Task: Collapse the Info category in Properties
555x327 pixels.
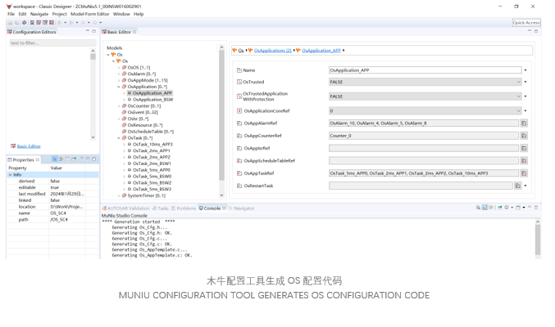Action: (11, 175)
